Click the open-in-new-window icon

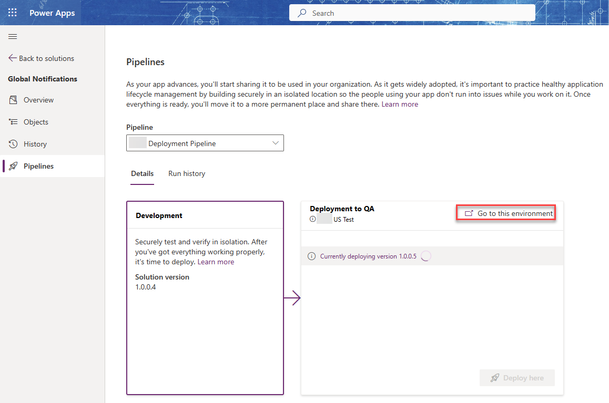click(x=469, y=213)
